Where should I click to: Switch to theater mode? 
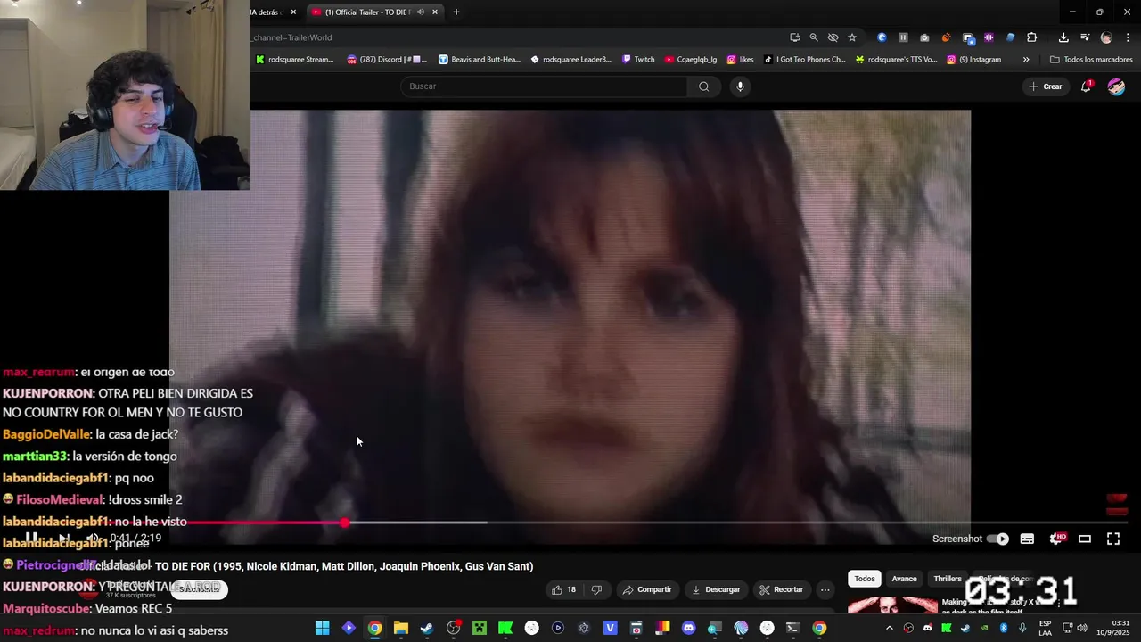(x=1085, y=539)
